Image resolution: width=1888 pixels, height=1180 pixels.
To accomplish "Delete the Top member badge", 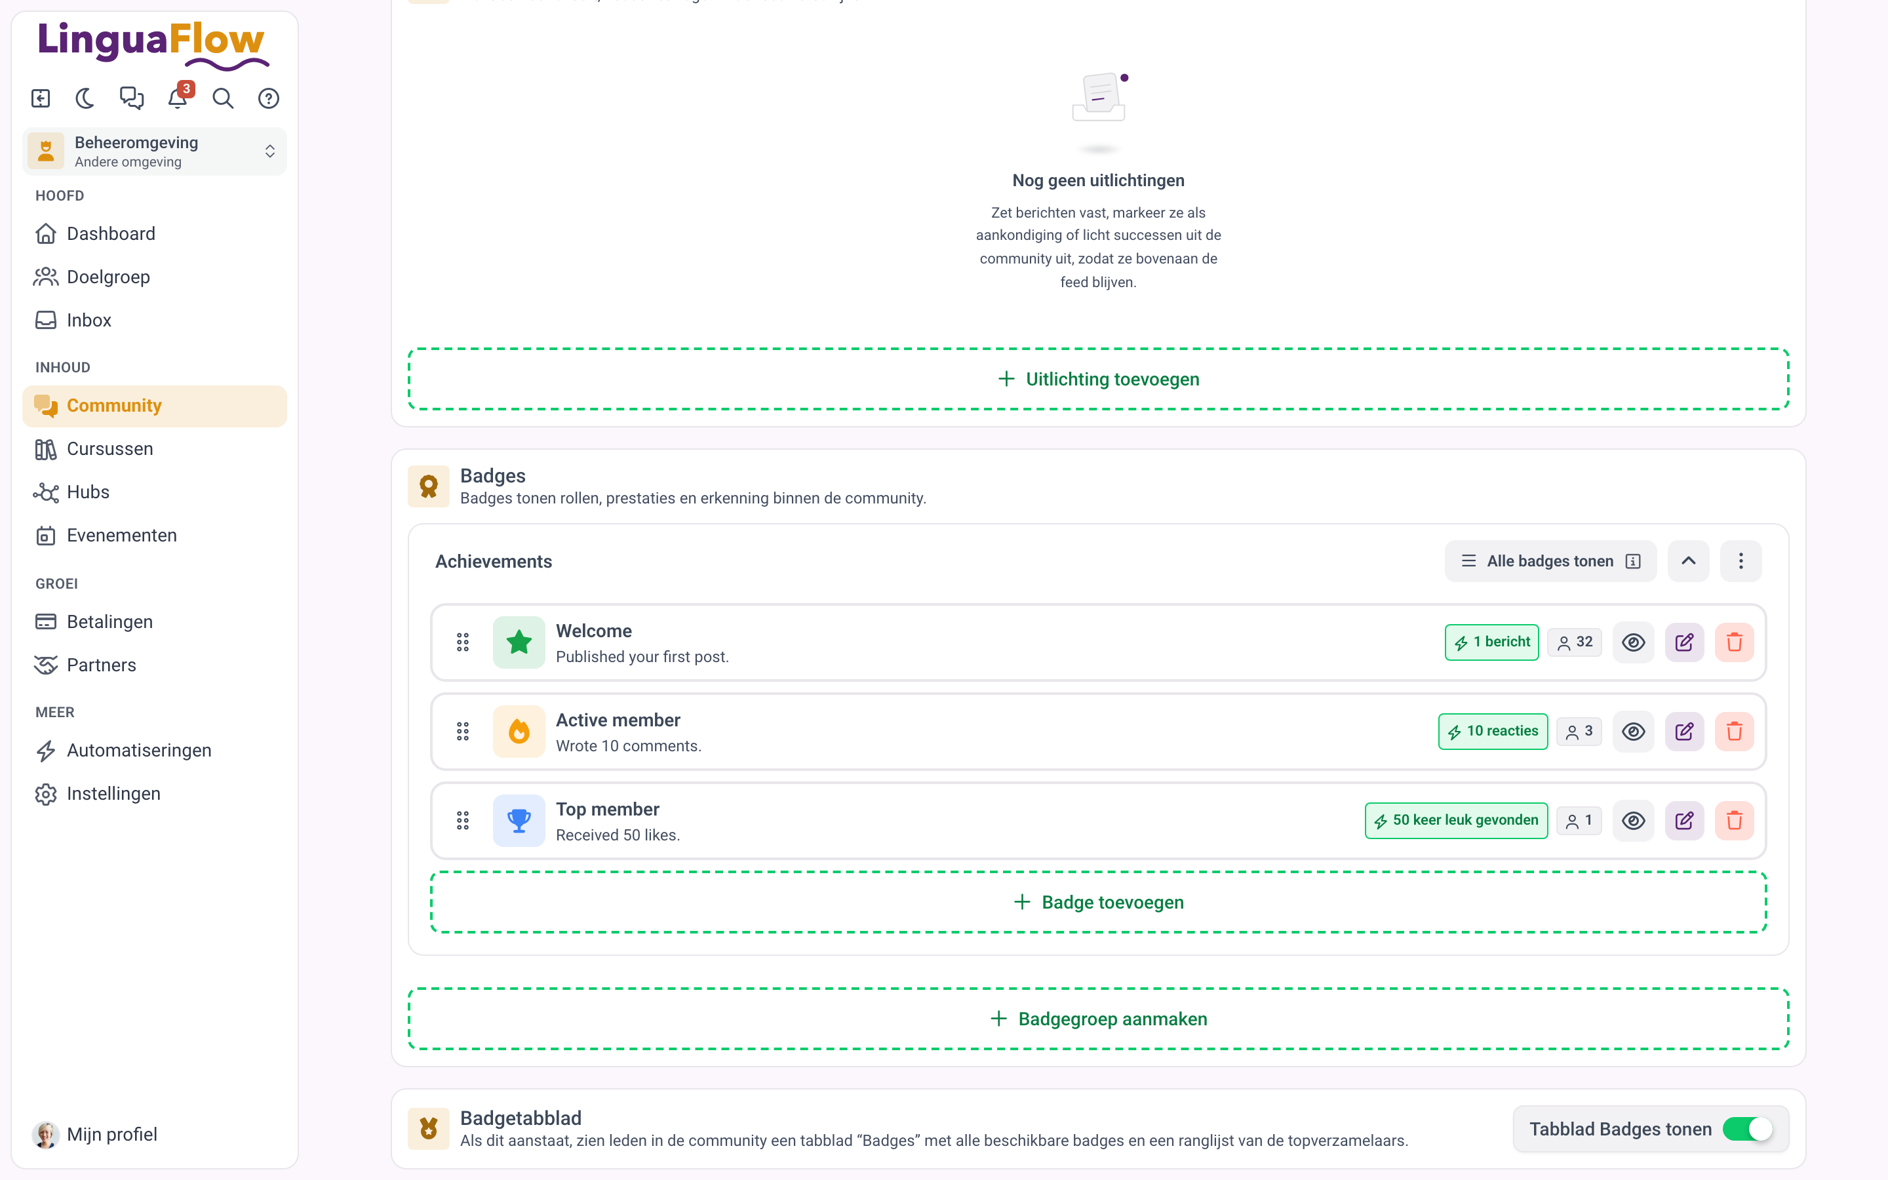I will (x=1735, y=821).
